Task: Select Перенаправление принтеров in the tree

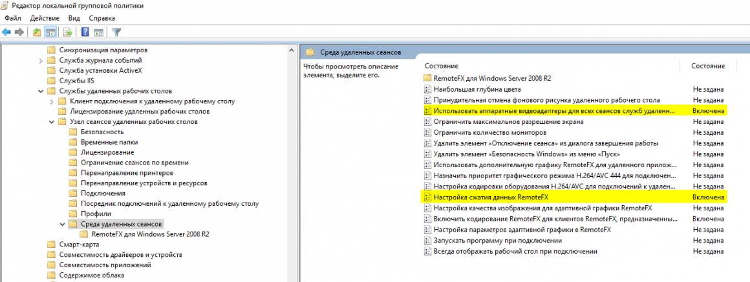Action: point(127,173)
